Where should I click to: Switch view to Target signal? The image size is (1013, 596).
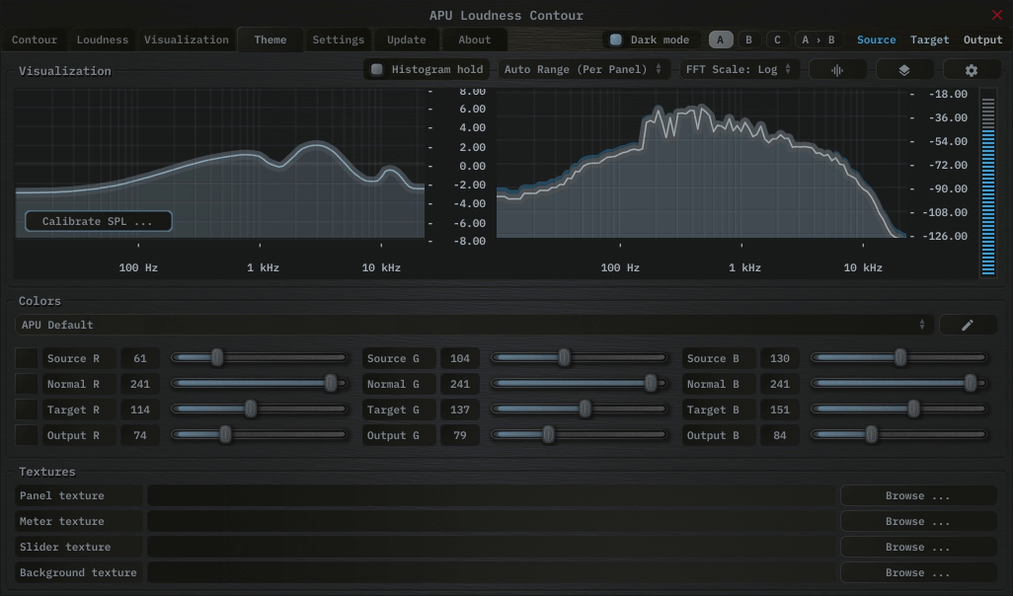click(x=929, y=40)
